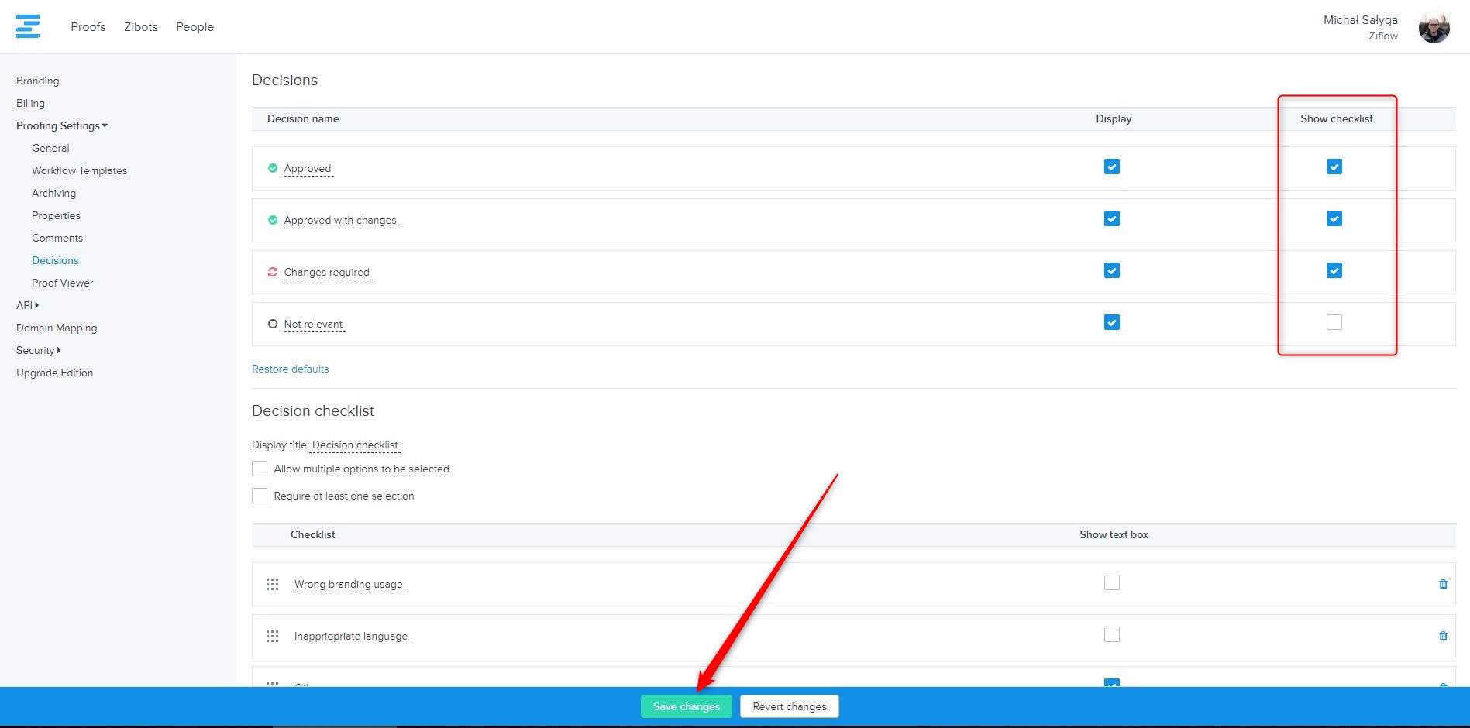Click the Restore defaults link
The height and width of the screenshot is (728, 1470).
pos(290,369)
